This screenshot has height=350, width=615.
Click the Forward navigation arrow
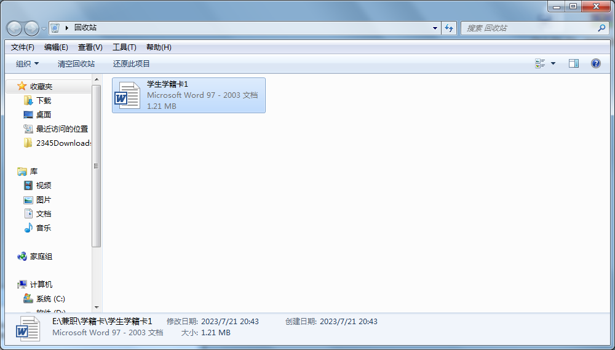(x=31, y=28)
